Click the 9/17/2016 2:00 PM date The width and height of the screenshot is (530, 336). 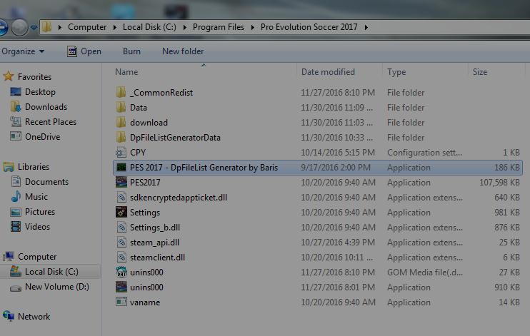336,168
